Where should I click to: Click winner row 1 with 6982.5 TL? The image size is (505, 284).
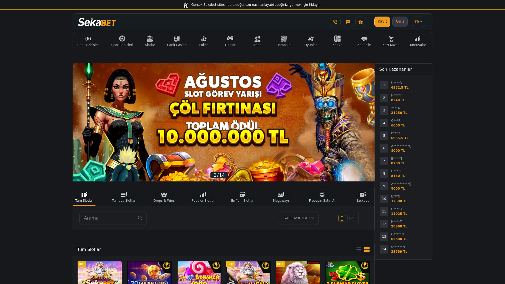403,85
